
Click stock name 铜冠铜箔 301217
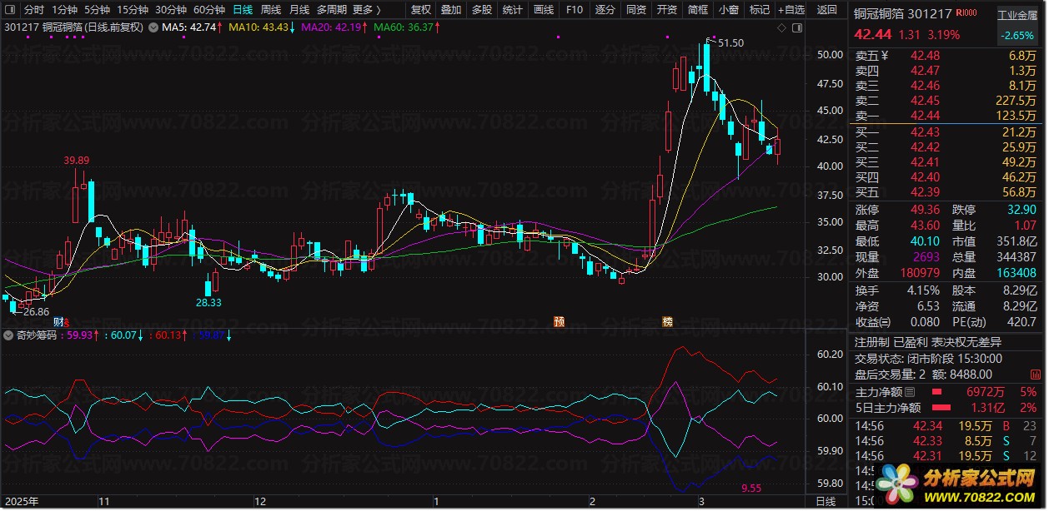(903, 14)
